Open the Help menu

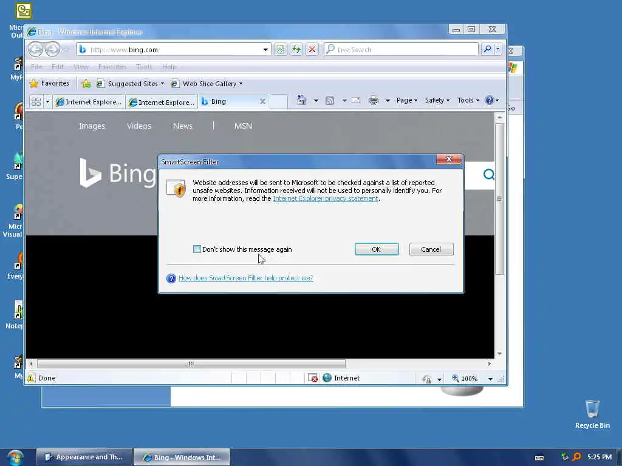click(169, 67)
